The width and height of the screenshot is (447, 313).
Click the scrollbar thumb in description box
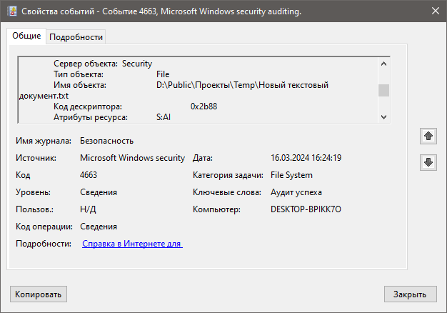383,91
